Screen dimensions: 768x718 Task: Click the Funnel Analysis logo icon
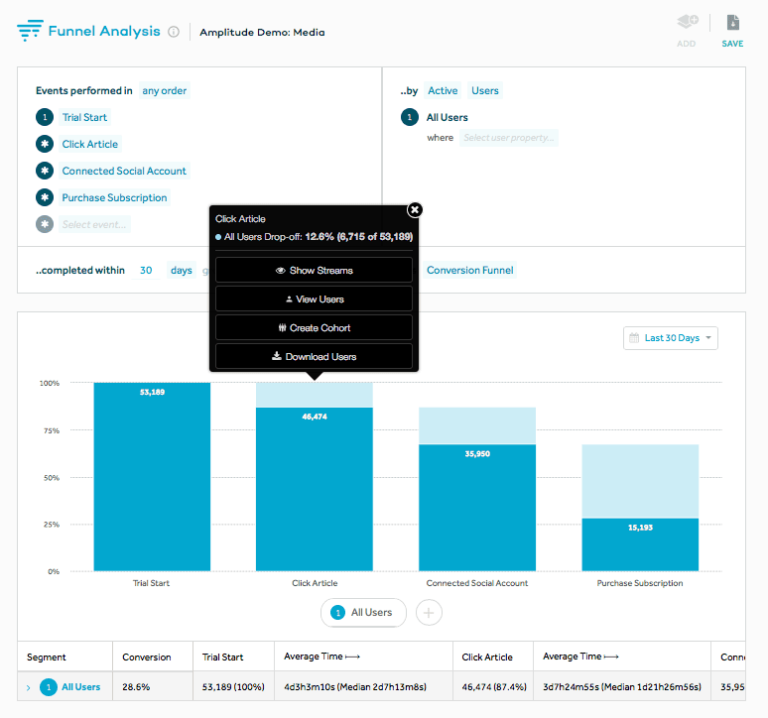pos(30,31)
